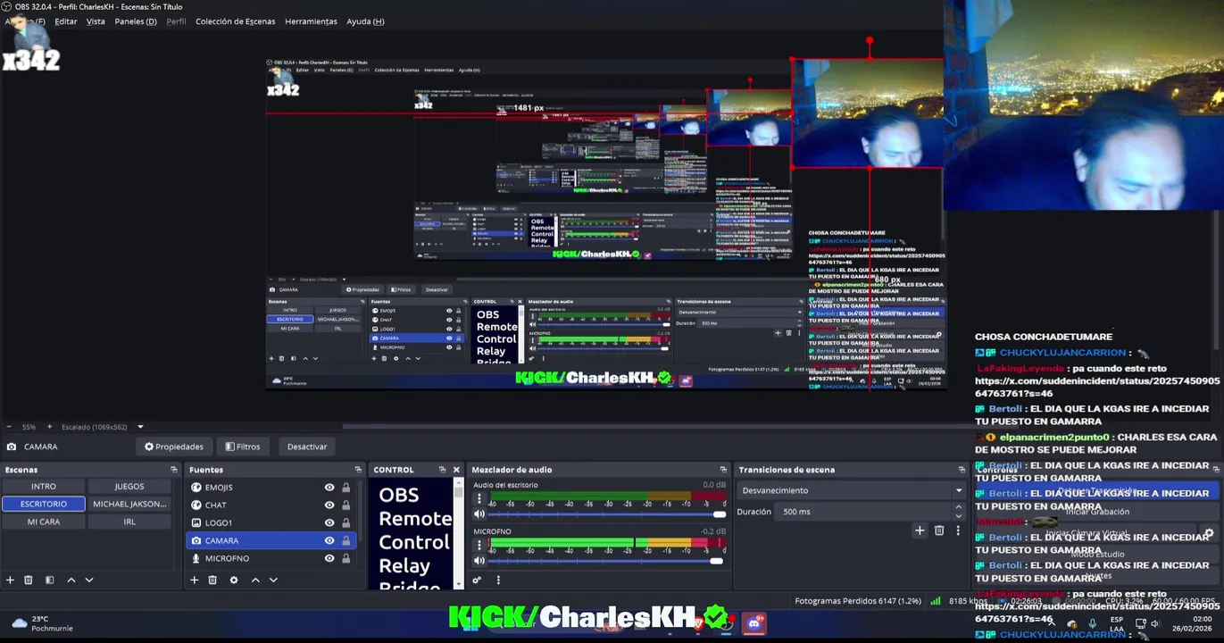The width and height of the screenshot is (1224, 643).
Task: Open volume control in system tray
Action: point(1155,623)
